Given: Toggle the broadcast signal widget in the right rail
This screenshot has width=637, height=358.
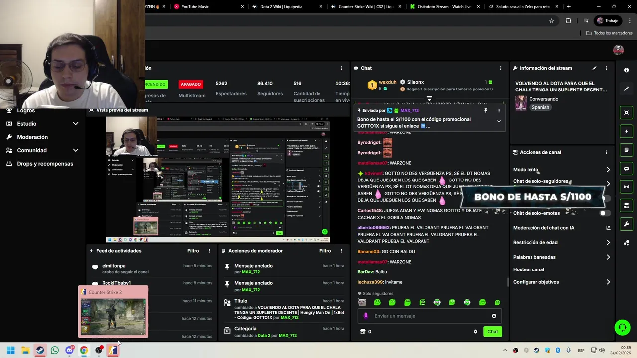Looking at the screenshot, I should 626,187.
